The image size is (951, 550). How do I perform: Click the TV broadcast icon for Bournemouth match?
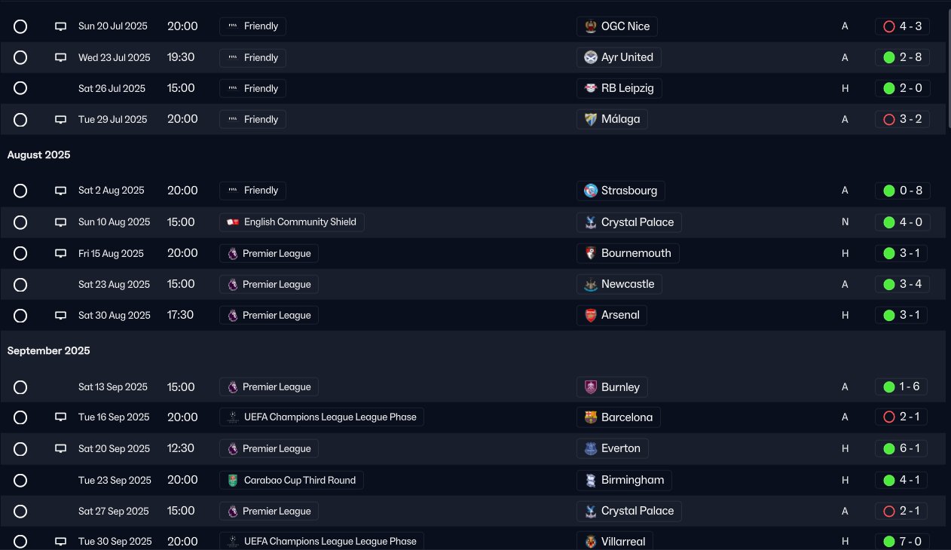click(x=61, y=253)
